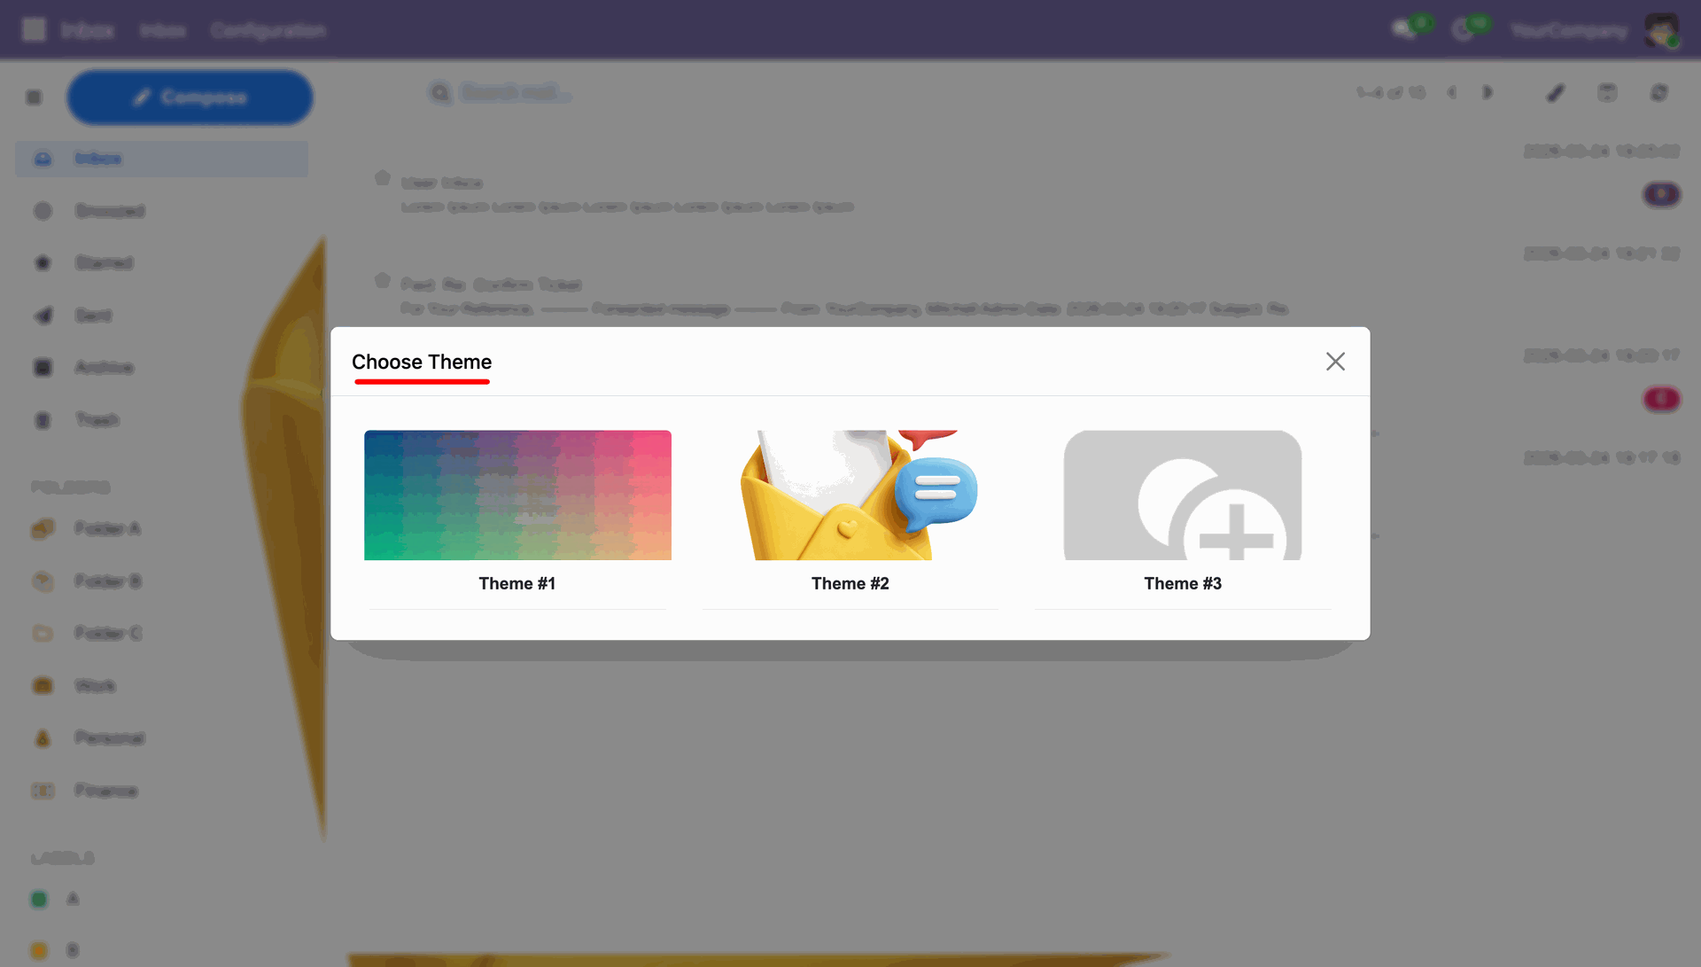Open the activities clock icon in the top bar

[1464, 30]
